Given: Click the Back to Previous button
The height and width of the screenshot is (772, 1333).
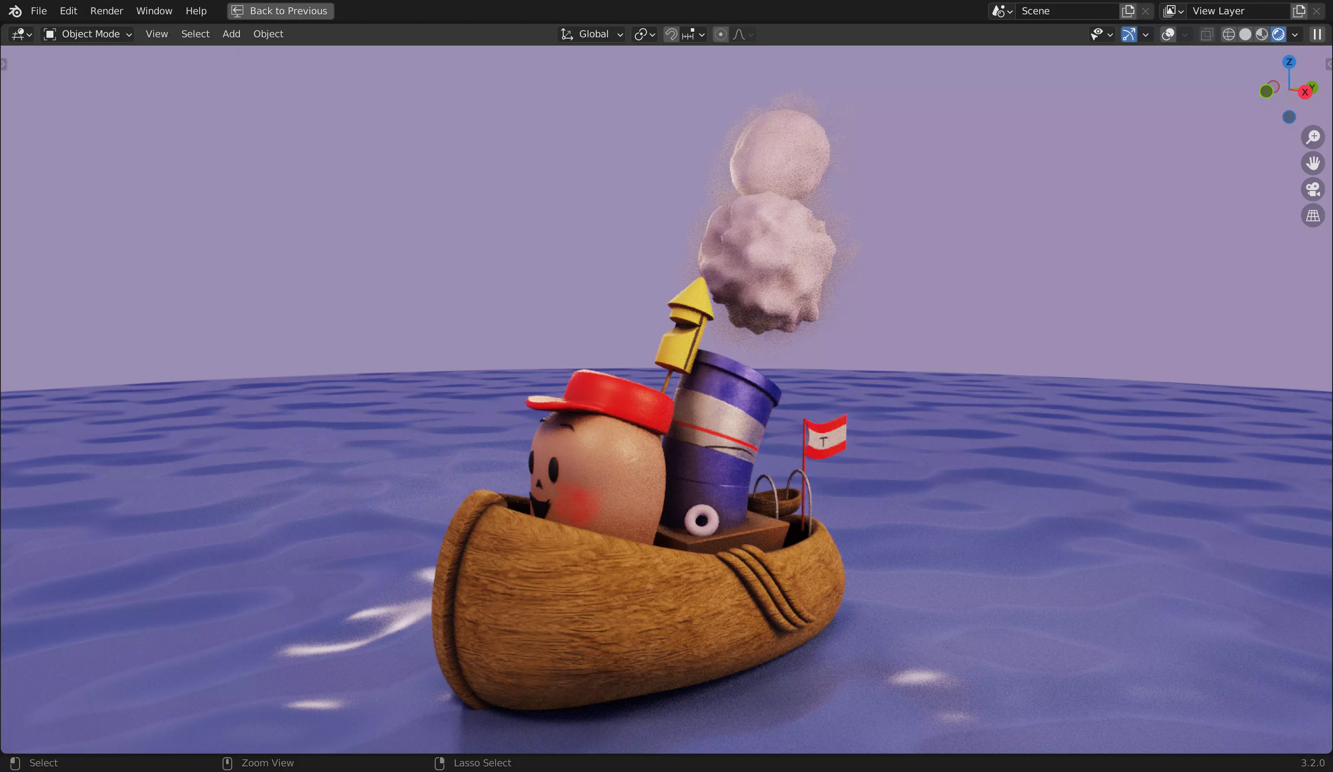Looking at the screenshot, I should 280,10.
